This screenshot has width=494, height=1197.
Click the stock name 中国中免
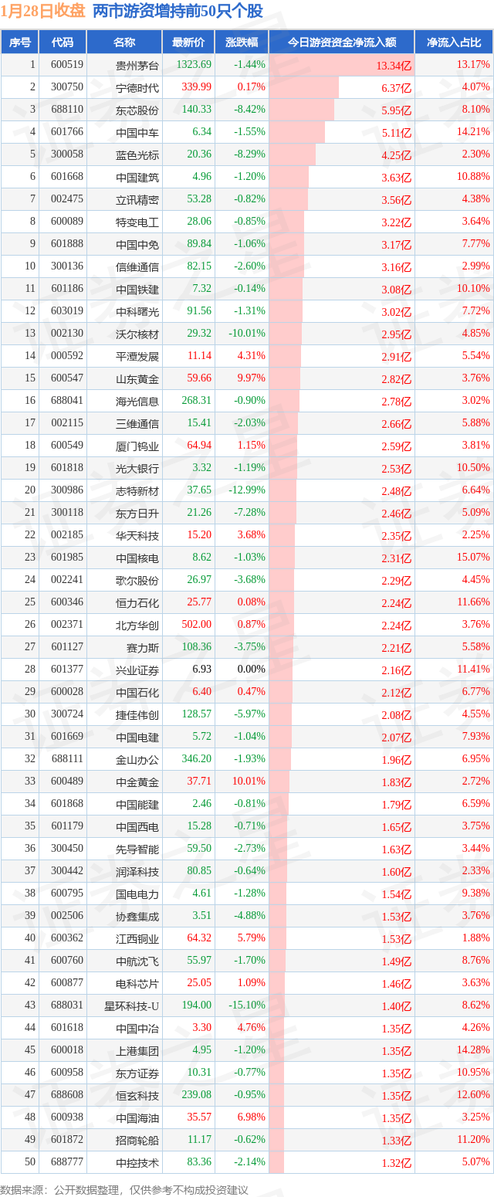(137, 245)
